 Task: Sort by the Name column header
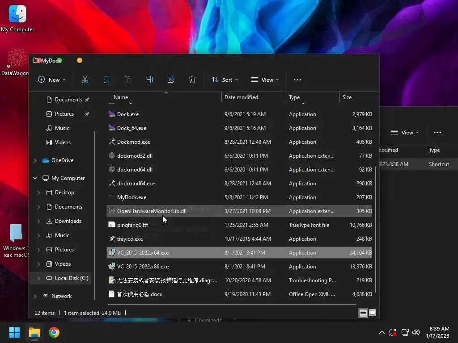pos(121,97)
